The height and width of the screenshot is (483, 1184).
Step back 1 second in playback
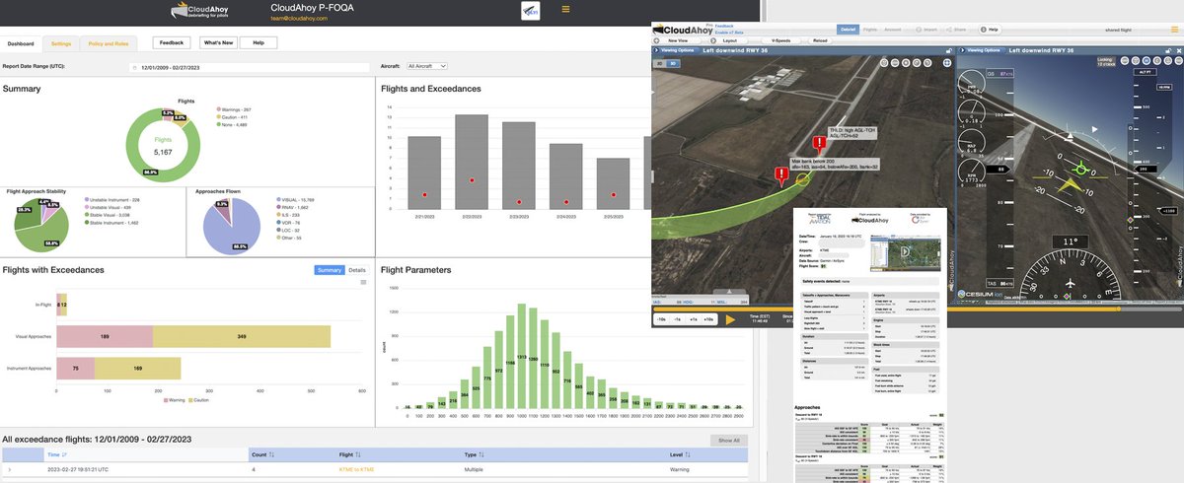coord(680,320)
